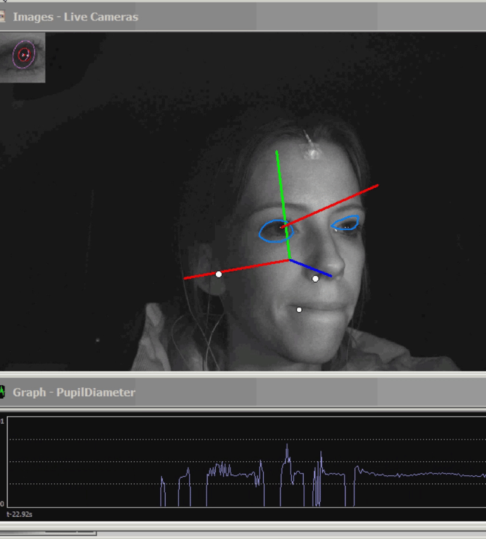Screen dimensions: 486x539
Task: Click the pupil diameter graph plot area
Action: [246, 462]
